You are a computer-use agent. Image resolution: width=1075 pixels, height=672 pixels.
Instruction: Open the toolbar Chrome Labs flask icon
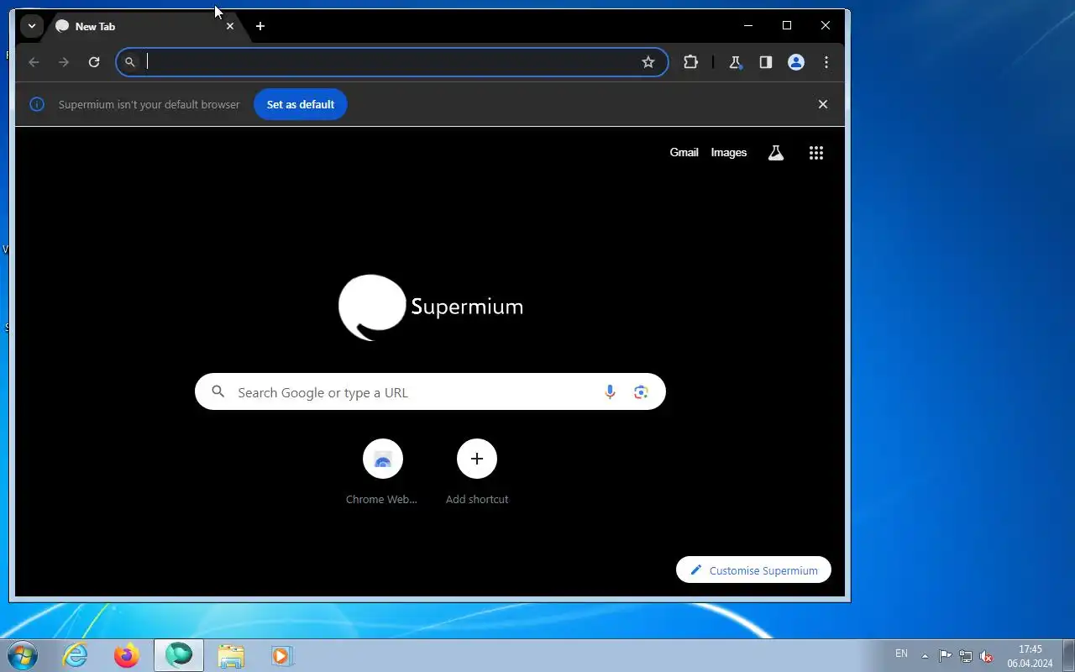(x=736, y=62)
